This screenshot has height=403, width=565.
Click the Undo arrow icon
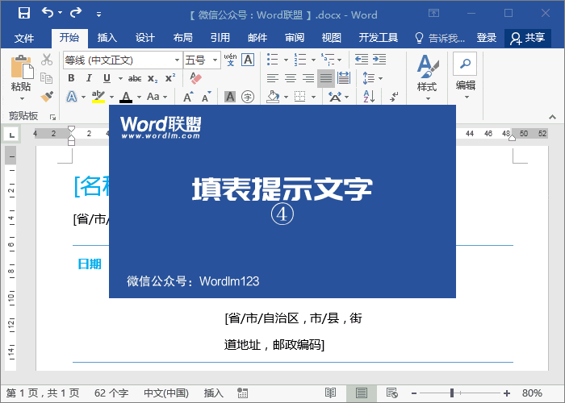click(x=47, y=13)
